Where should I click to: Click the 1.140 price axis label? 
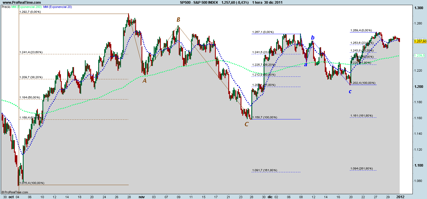pyautogui.click(x=418, y=134)
